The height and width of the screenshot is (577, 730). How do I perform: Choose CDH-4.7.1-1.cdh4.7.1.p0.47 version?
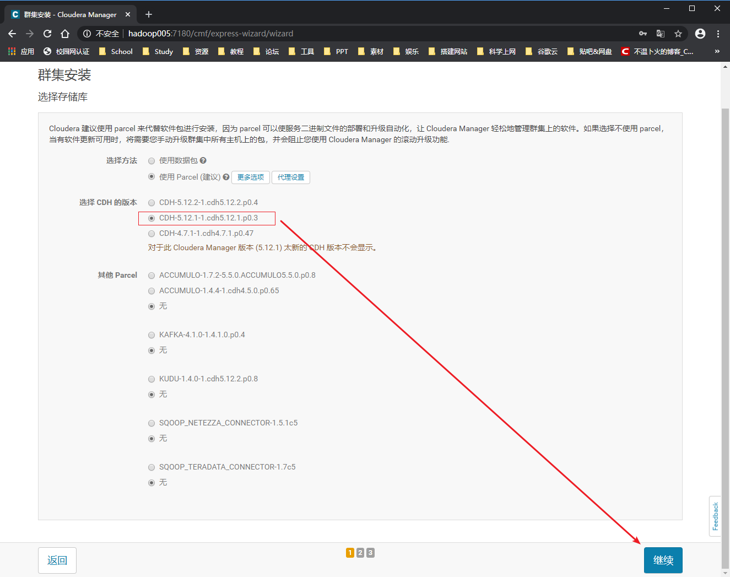pos(152,234)
